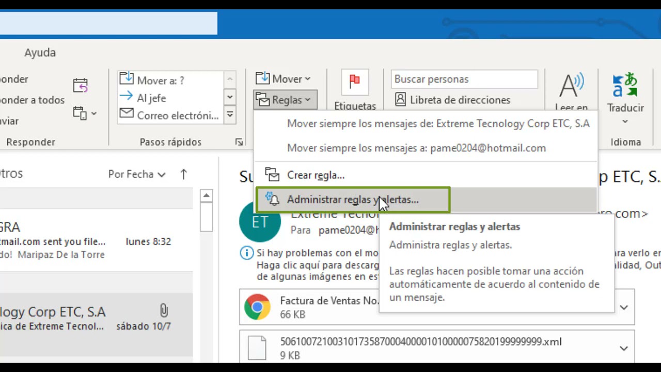Click the Administrar reglas bell icon

click(x=272, y=198)
